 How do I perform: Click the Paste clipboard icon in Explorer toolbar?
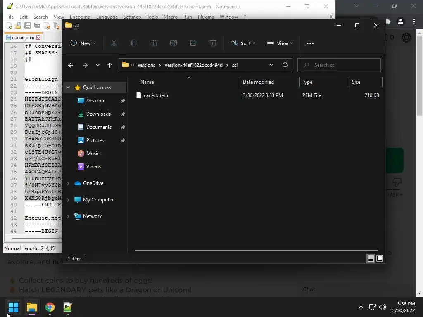[x=154, y=43]
